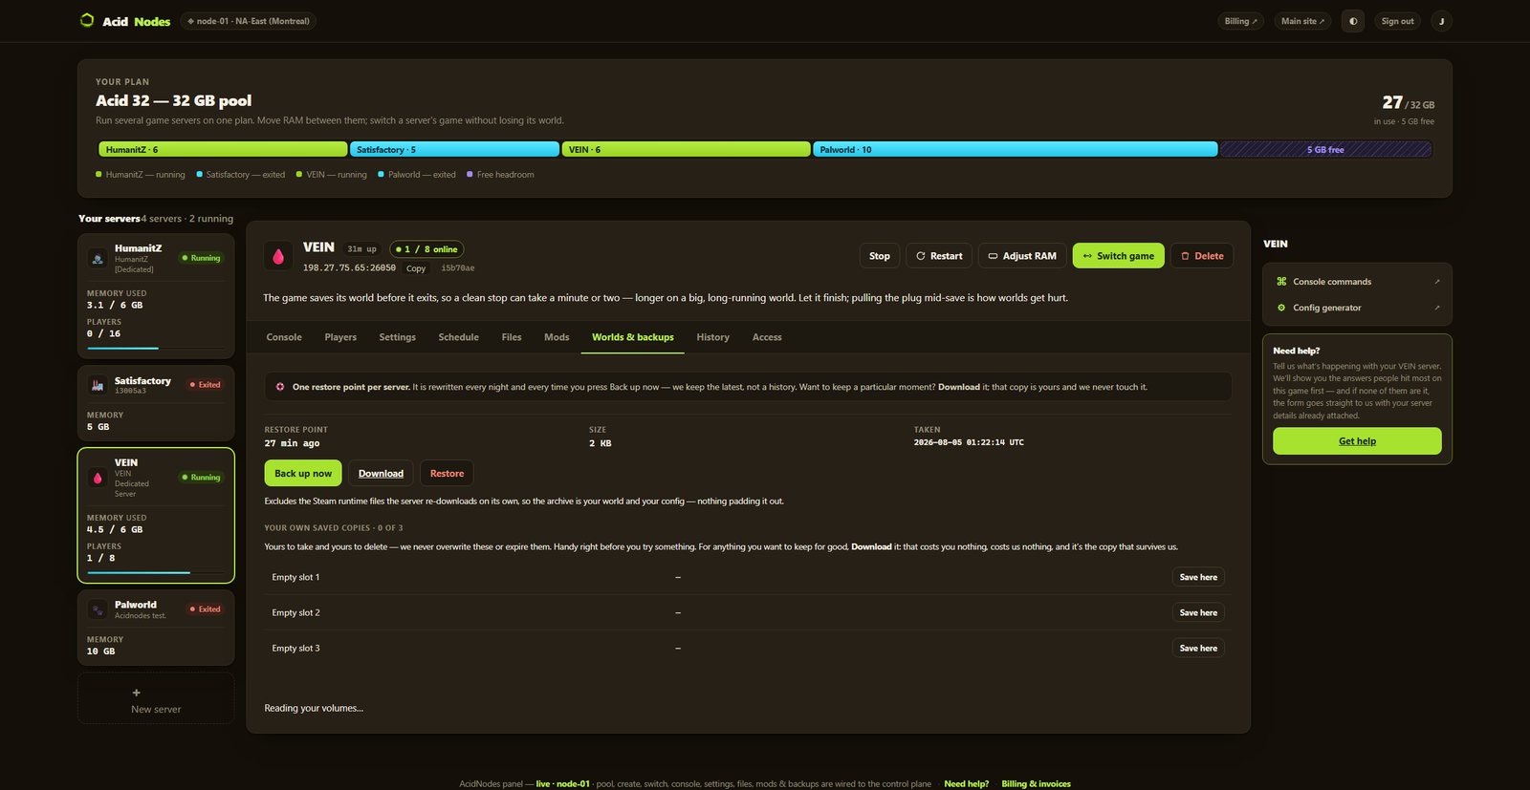Image resolution: width=1530 pixels, height=790 pixels.
Task: Click the 1 / 8 online status pill
Action: tap(426, 249)
